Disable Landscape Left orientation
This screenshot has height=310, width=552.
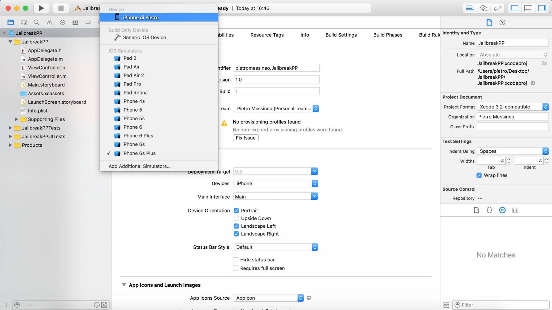pyautogui.click(x=236, y=226)
